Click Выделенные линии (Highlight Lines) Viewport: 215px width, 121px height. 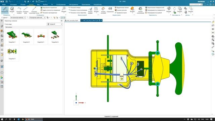pos(122,8)
